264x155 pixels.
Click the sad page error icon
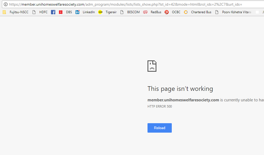tap(152, 66)
